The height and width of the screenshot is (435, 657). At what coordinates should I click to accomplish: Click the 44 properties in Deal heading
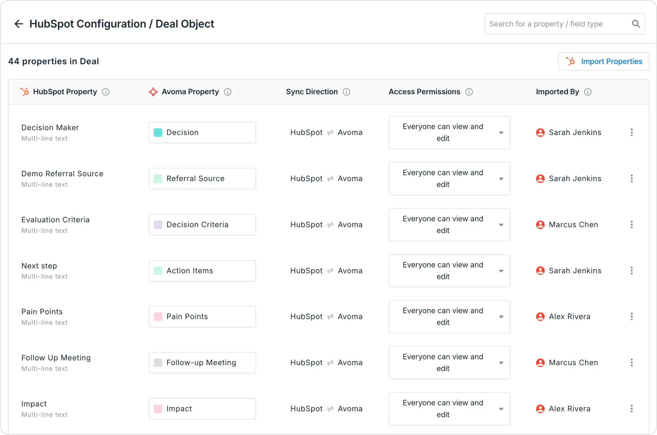54,61
